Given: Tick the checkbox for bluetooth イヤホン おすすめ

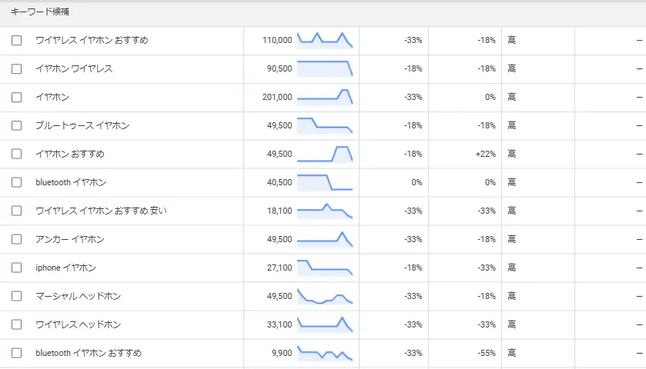Looking at the screenshot, I should (x=17, y=354).
